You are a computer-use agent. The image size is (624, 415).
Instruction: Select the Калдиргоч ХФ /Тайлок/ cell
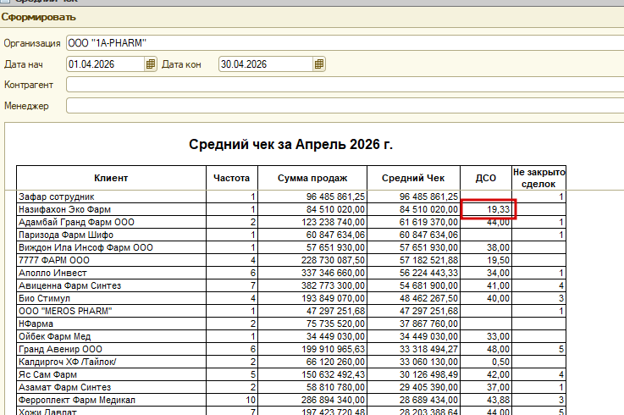111,362
